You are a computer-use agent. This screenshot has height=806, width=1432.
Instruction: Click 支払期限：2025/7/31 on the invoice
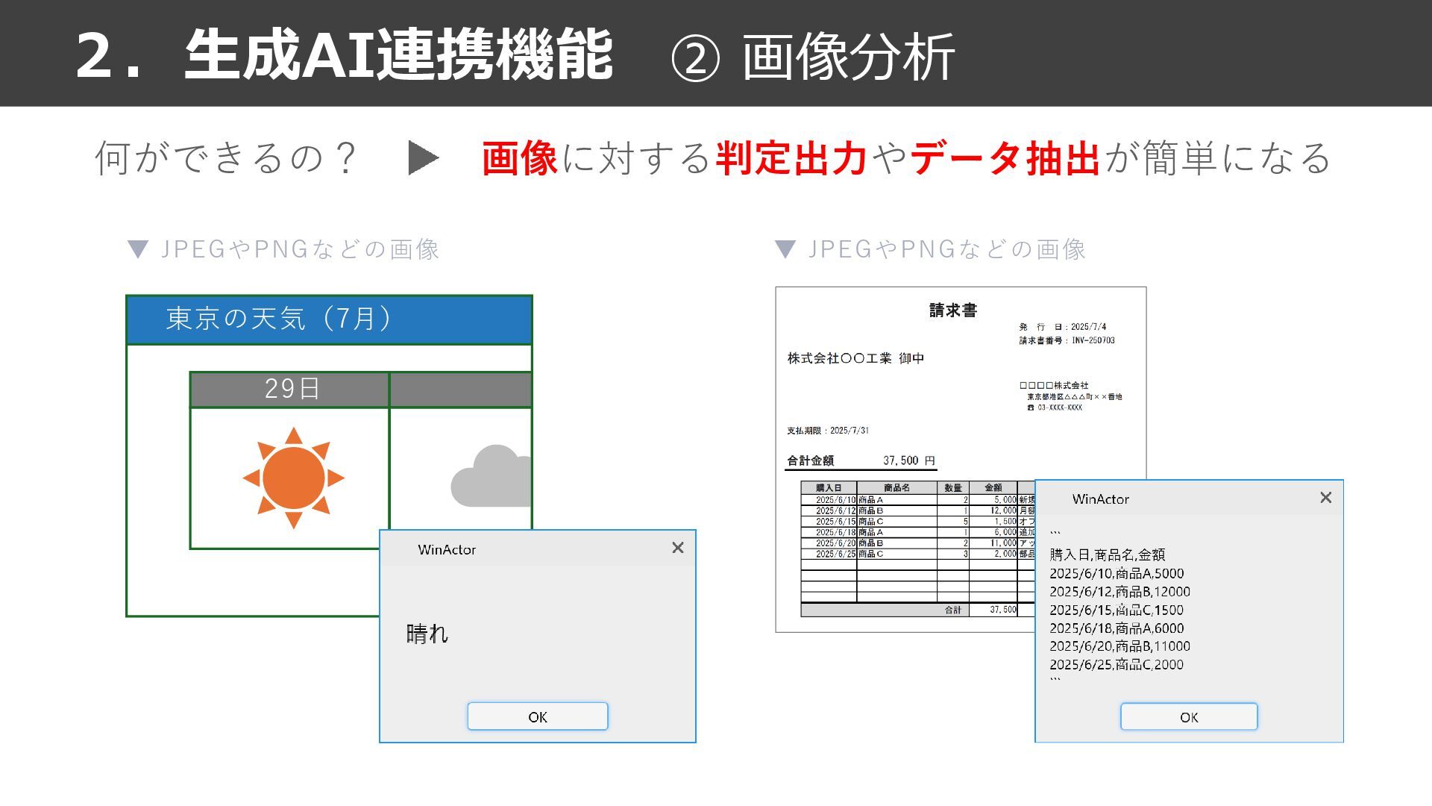coord(828,431)
